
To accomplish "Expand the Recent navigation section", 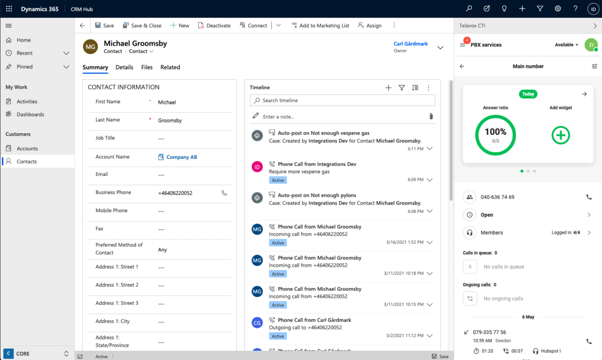I will (x=66, y=53).
